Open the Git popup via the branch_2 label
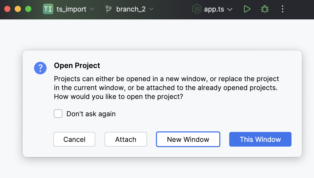The image size is (314, 178). (131, 9)
